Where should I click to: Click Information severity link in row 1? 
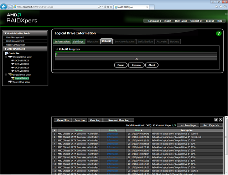113,134
